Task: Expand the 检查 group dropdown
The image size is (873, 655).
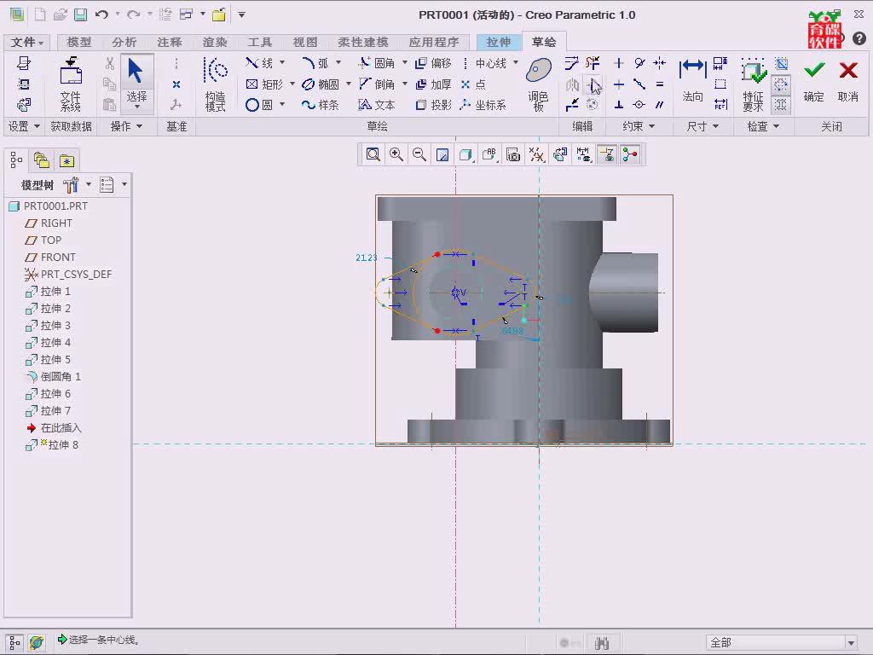Action: pos(763,126)
